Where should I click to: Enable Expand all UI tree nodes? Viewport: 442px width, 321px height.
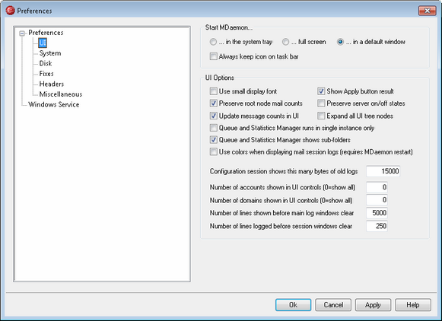321,116
